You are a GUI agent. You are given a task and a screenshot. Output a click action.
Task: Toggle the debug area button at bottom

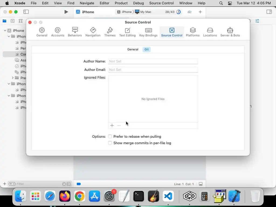click(x=201, y=184)
